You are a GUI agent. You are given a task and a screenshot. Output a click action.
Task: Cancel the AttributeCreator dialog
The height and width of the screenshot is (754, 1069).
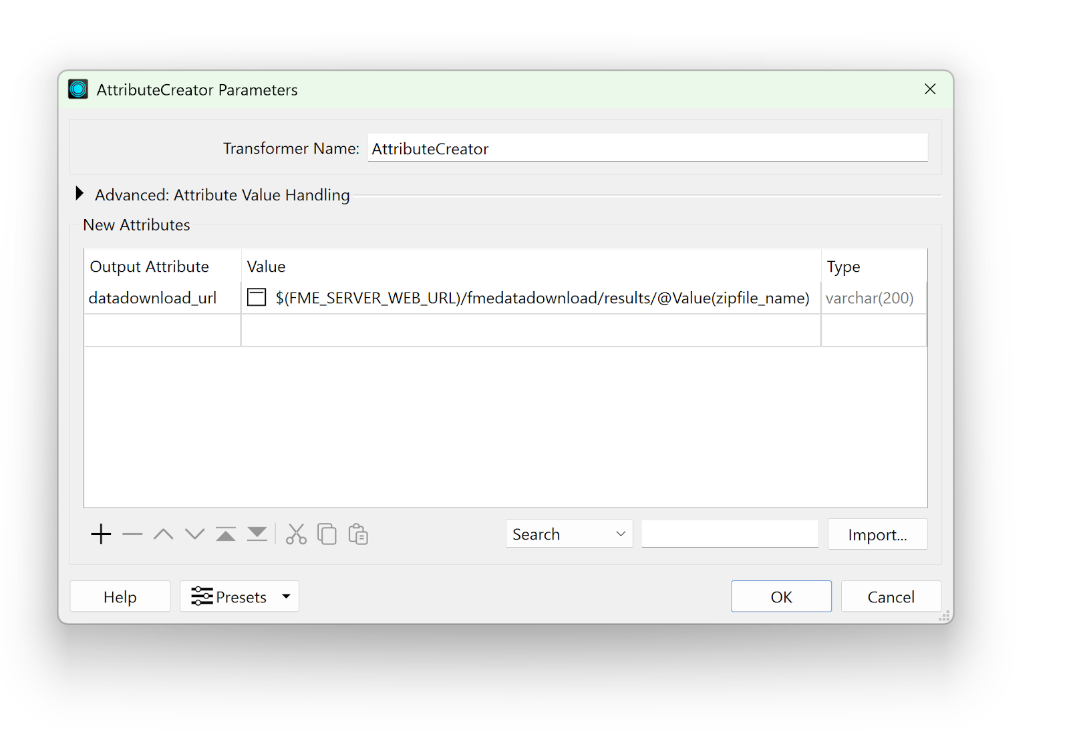(x=891, y=596)
